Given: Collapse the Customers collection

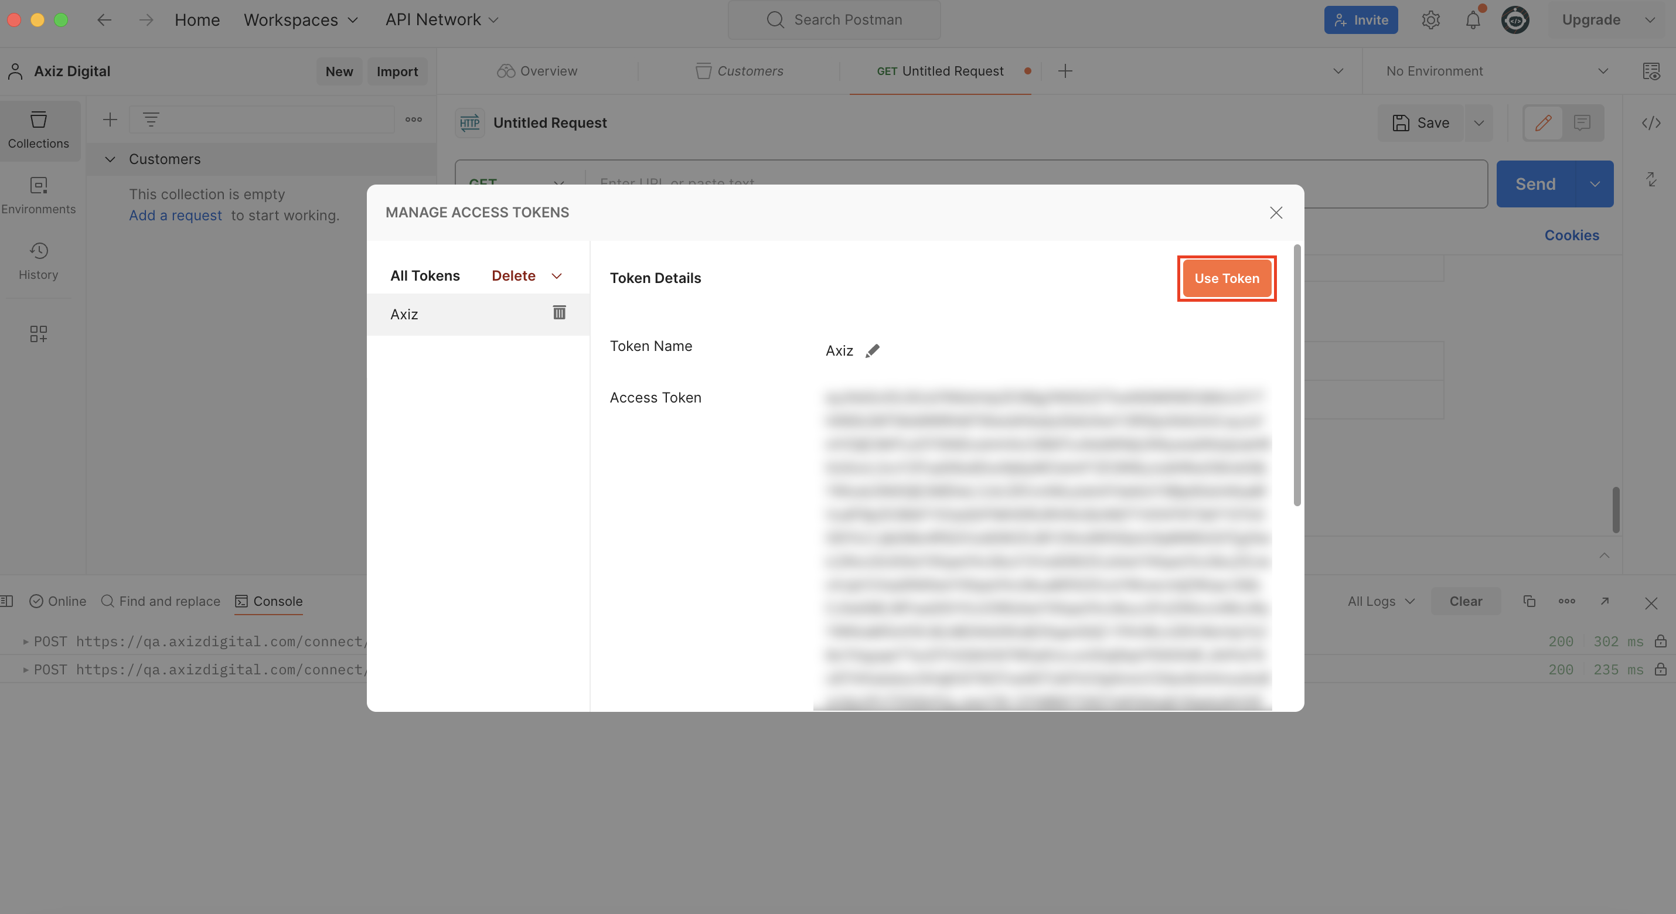Looking at the screenshot, I should point(110,159).
